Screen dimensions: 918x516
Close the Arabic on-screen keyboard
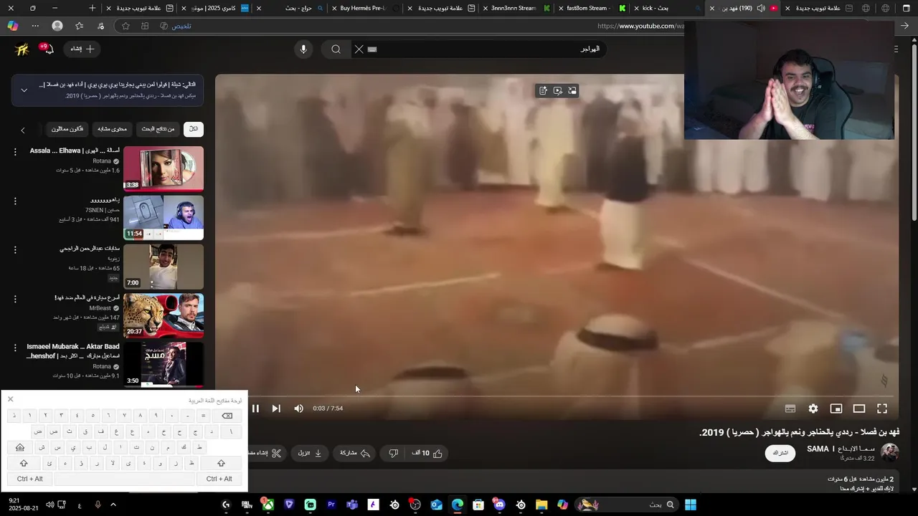[x=10, y=399]
